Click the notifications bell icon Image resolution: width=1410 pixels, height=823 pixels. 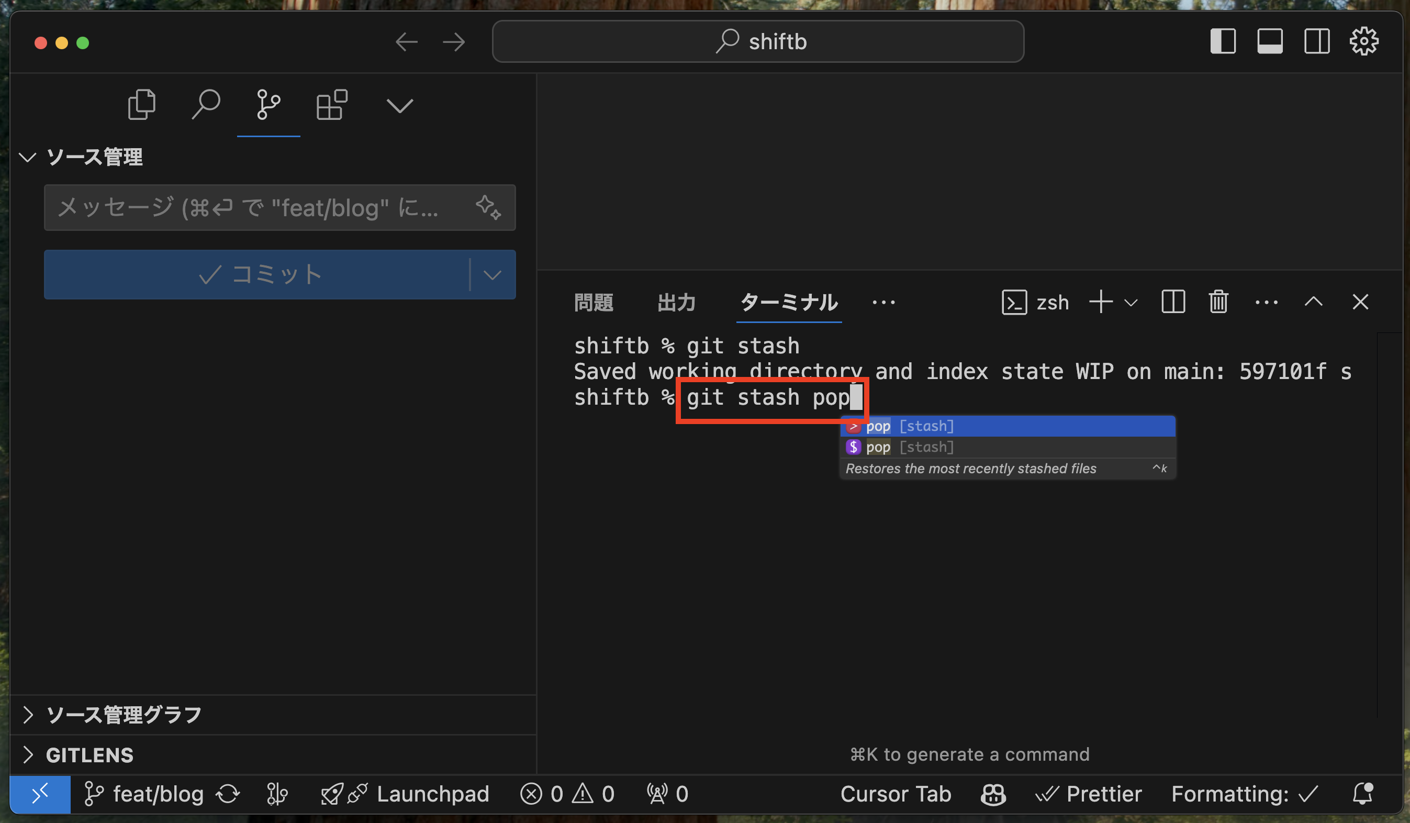click(x=1362, y=794)
